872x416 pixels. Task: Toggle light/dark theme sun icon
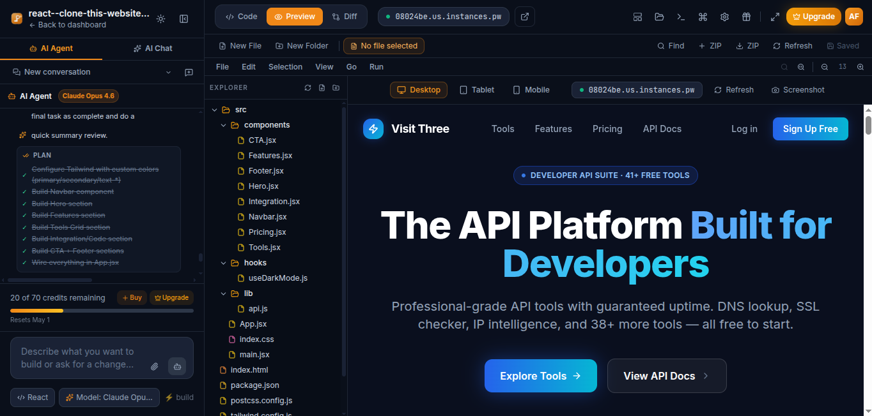tap(160, 19)
